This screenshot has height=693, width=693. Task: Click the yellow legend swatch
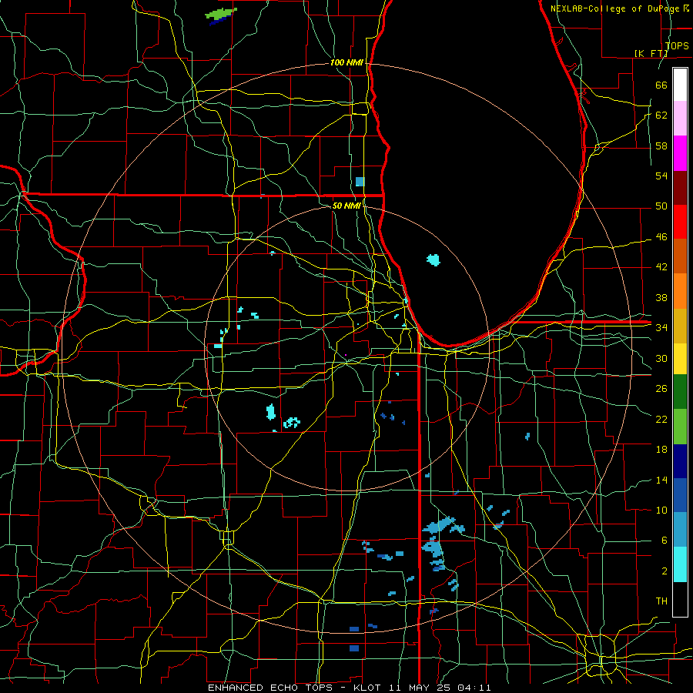680,359
